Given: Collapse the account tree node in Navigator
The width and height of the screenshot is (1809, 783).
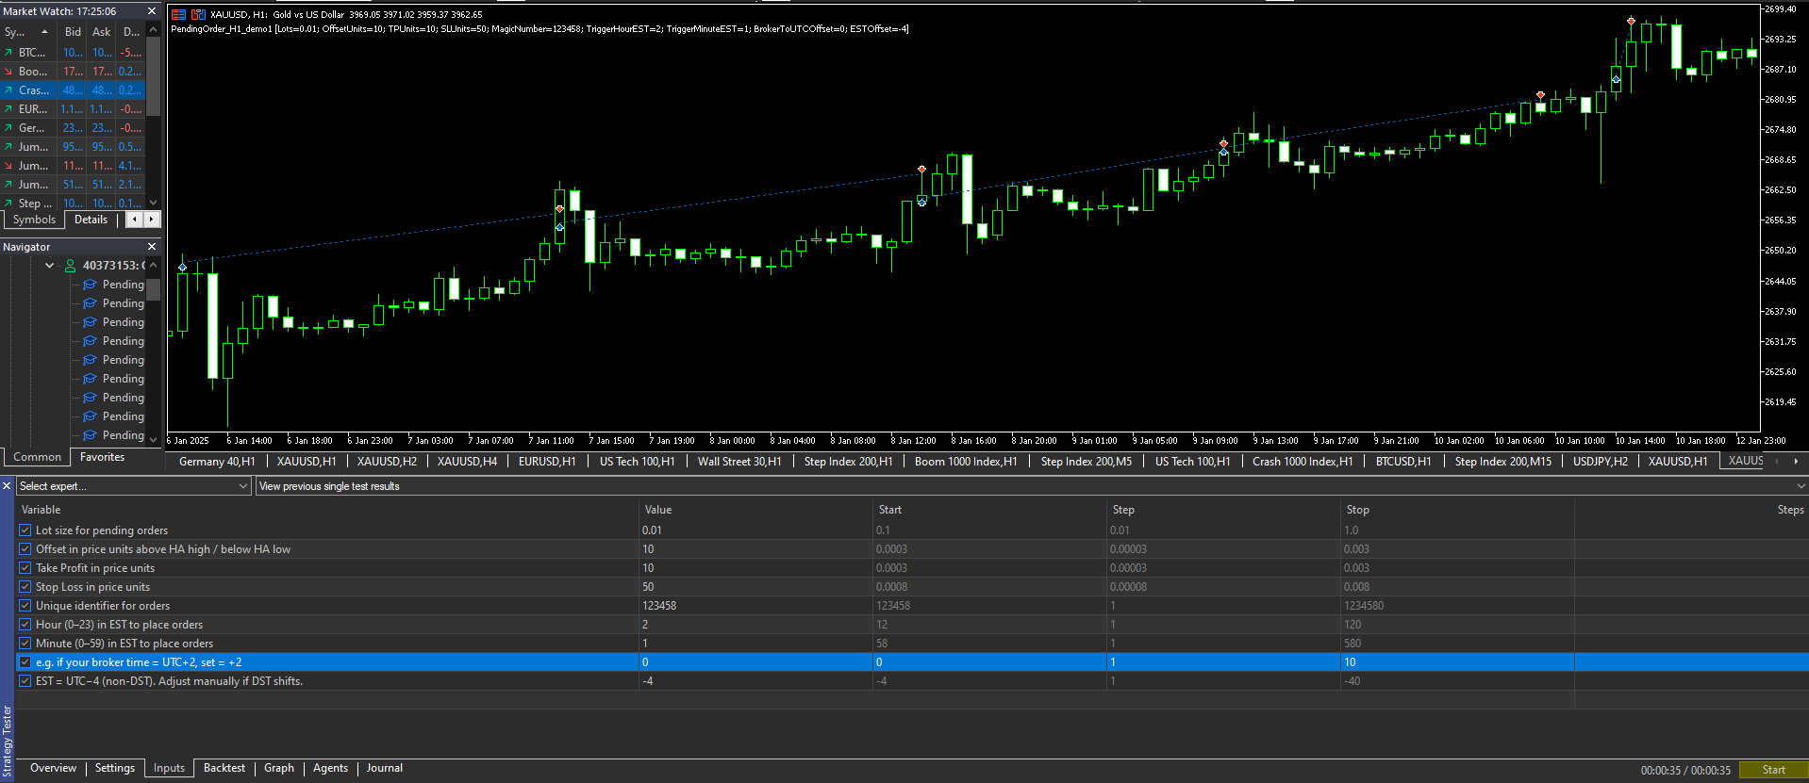Looking at the screenshot, I should coord(50,266).
